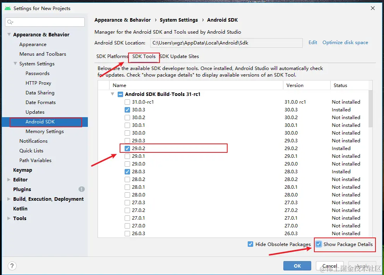Check the 29.0.0 build-tools checkbox

127,164
